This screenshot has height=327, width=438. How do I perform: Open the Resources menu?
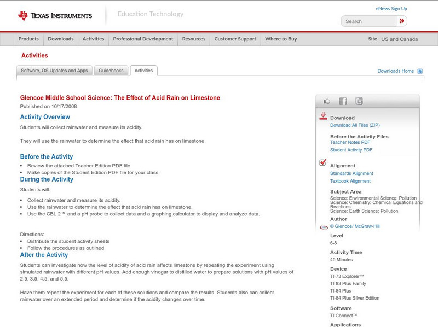point(194,39)
